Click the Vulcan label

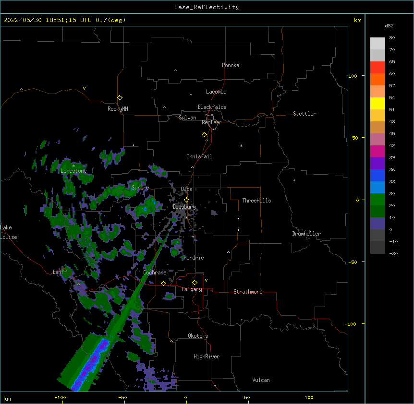coord(261,380)
